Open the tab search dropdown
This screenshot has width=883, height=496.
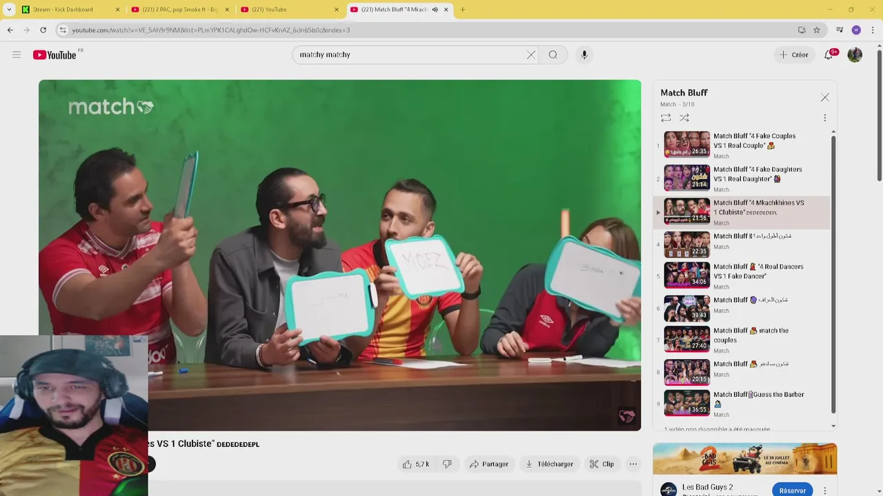pyautogui.click(x=8, y=10)
